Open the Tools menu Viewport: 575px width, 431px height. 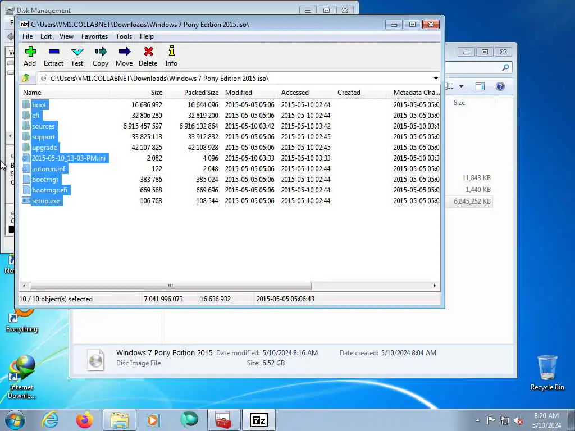124,36
